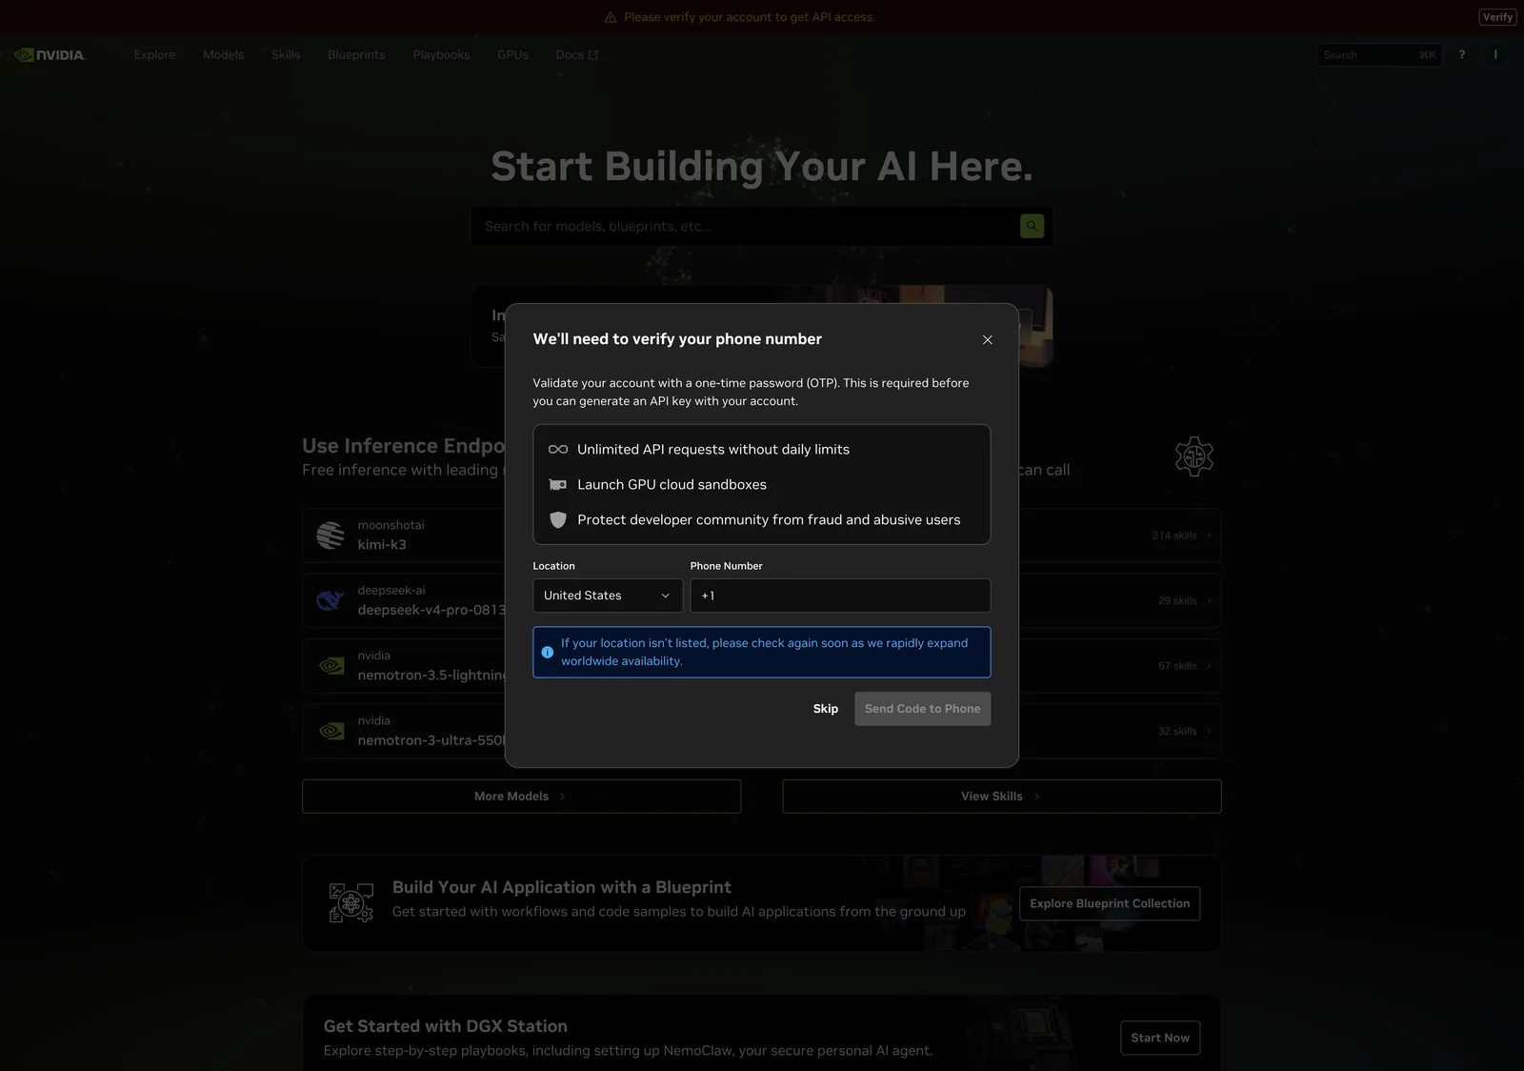This screenshot has width=1524, height=1071.
Task: Open the More Models button
Action: (x=521, y=797)
